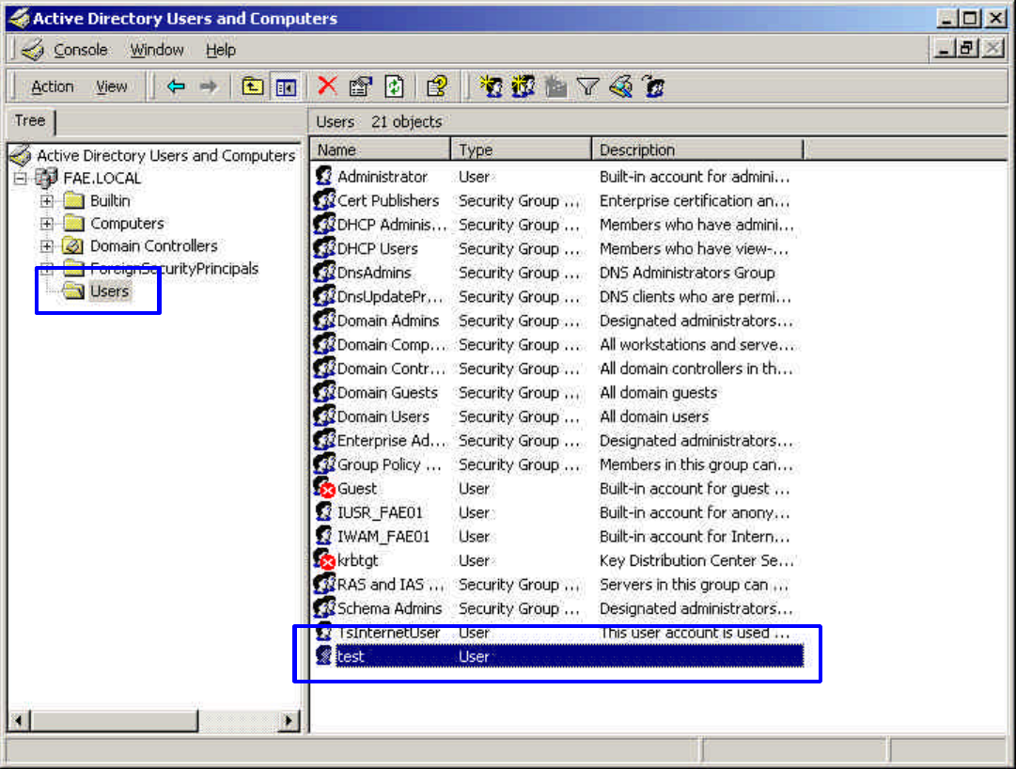Select the DHCP Users row
This screenshot has height=769, width=1016.
coord(557,249)
